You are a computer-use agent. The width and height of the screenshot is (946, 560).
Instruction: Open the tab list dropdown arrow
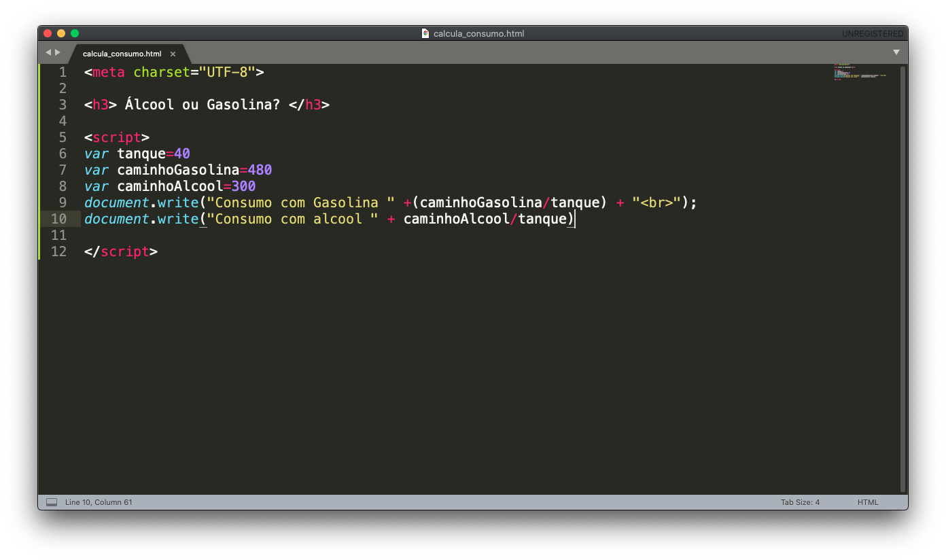[x=896, y=52]
